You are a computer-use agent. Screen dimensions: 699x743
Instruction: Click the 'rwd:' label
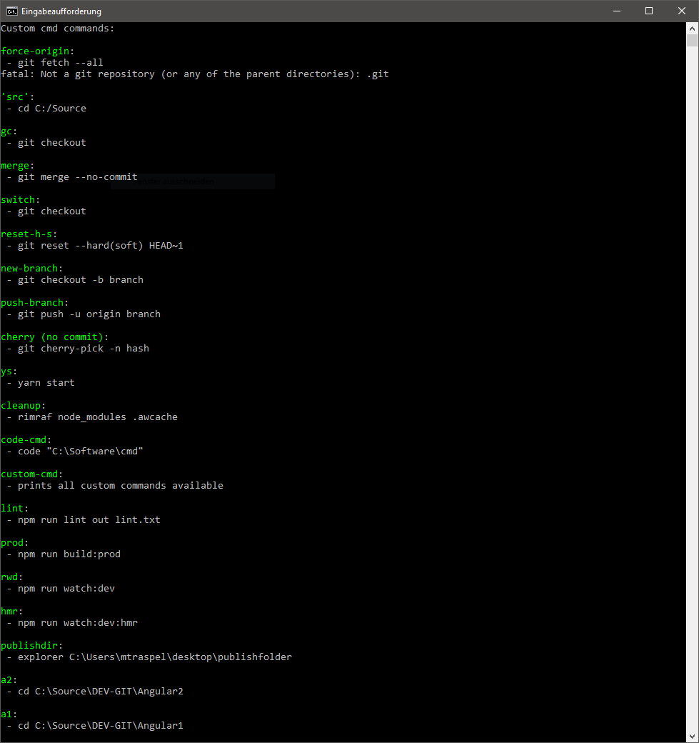[x=12, y=577]
